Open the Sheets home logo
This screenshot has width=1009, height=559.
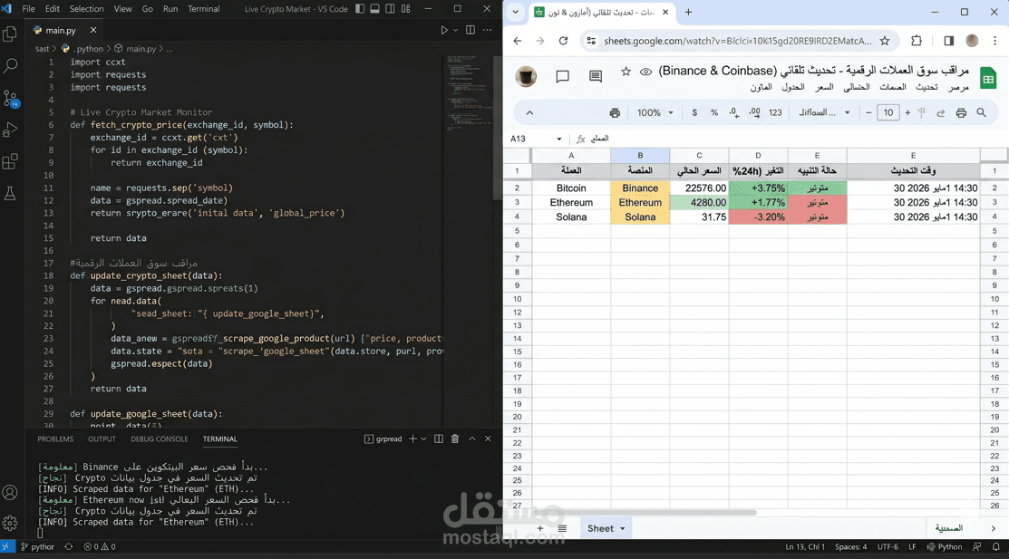(x=988, y=79)
